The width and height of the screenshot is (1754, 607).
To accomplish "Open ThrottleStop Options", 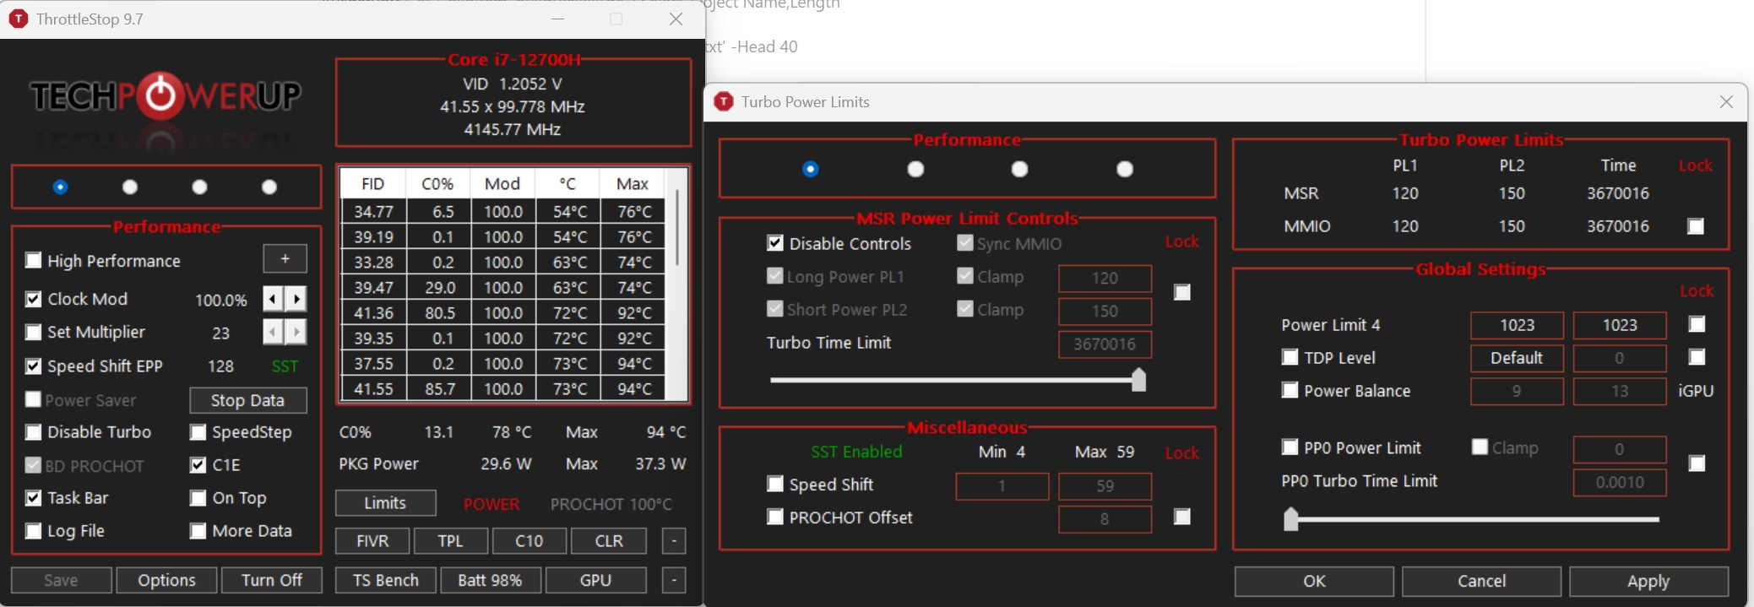I will pyautogui.click(x=166, y=580).
